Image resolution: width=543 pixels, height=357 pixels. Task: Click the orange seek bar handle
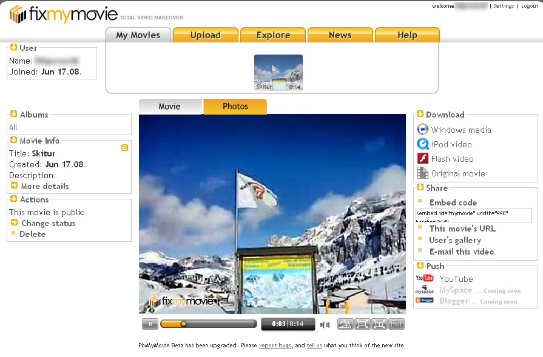(x=184, y=324)
